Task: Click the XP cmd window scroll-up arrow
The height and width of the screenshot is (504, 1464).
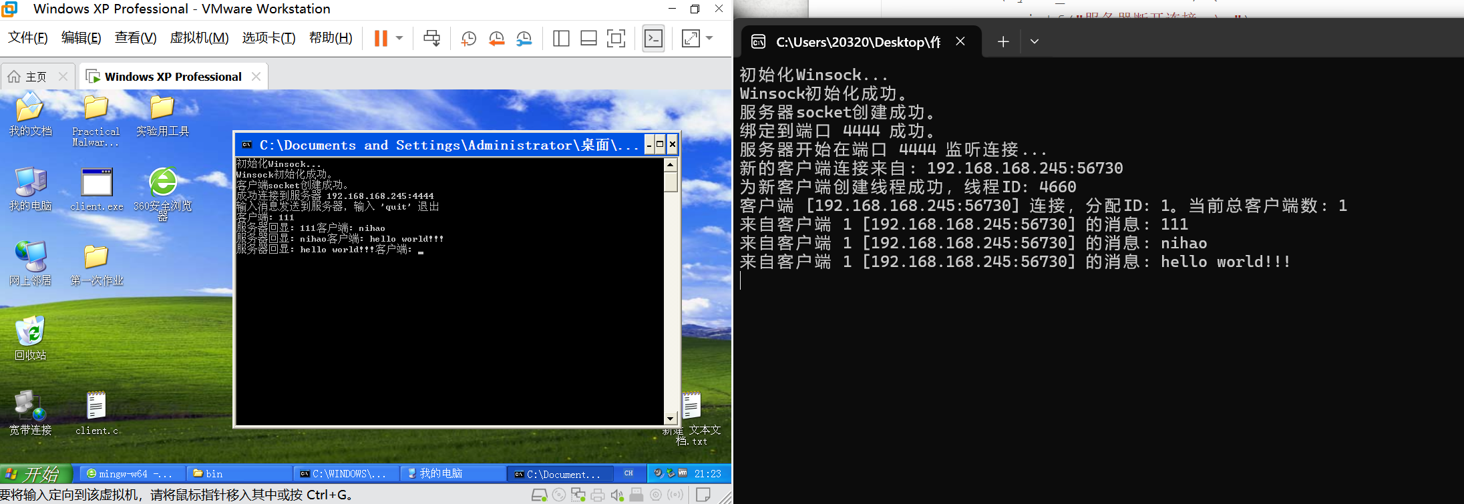Action: tap(671, 164)
